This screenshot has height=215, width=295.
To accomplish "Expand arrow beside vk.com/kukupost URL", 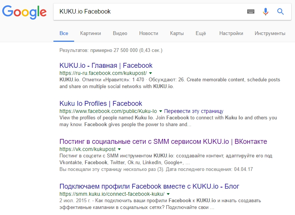I will 119,149.
